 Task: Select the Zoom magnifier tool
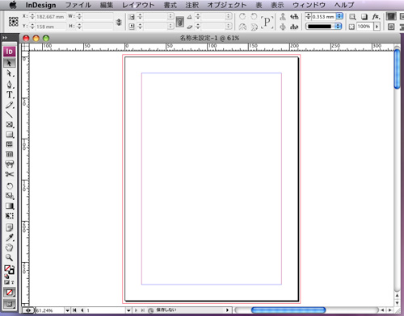point(9,257)
